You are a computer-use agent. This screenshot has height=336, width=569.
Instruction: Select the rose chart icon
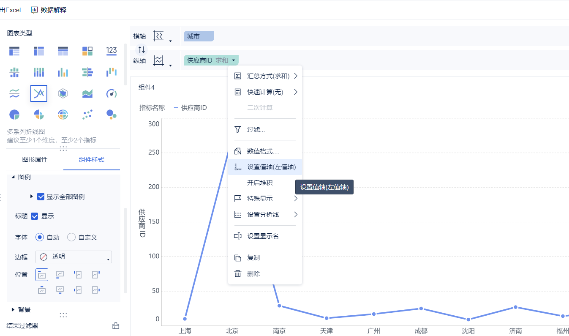39,114
